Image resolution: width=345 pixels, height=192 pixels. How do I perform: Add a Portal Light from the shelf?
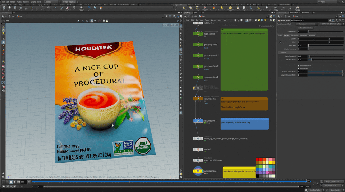coord(258,8)
